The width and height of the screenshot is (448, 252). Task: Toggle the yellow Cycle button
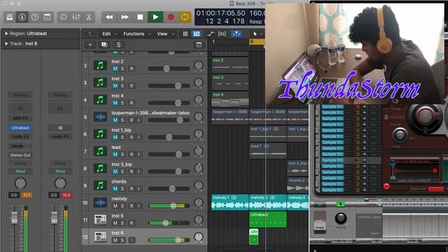click(185, 17)
